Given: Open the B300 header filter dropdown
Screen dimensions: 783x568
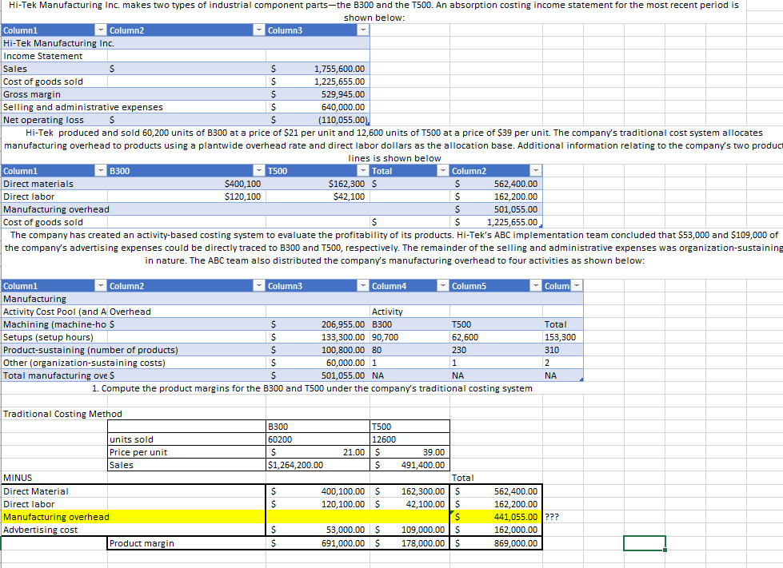Looking at the screenshot, I should [259, 171].
